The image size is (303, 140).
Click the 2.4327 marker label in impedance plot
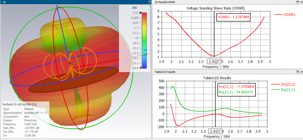(x=215, y=131)
